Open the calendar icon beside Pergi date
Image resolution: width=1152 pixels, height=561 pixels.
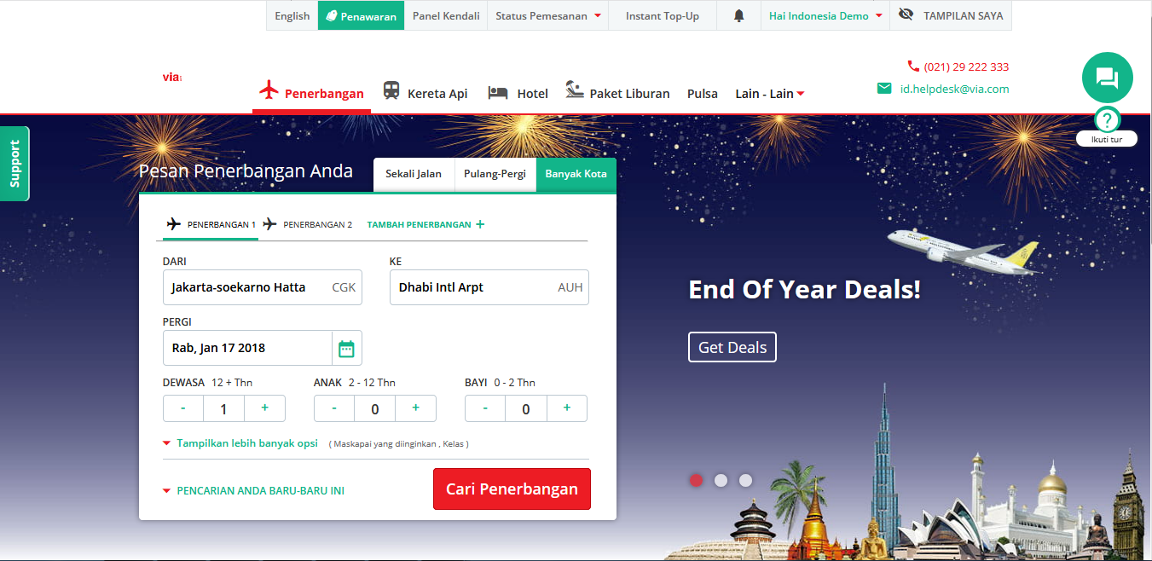[x=346, y=348]
